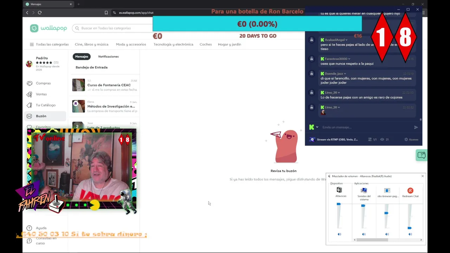Viewport: 450px width, 253px height.
Task: Expand the Limo_26 dropdown above the pajas message
Action: [339, 93]
